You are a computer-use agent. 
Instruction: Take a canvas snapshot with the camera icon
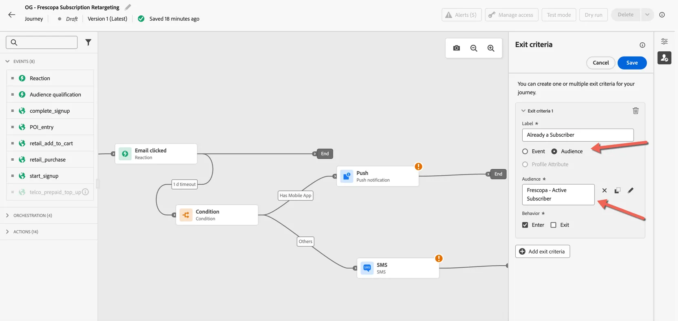coord(457,48)
